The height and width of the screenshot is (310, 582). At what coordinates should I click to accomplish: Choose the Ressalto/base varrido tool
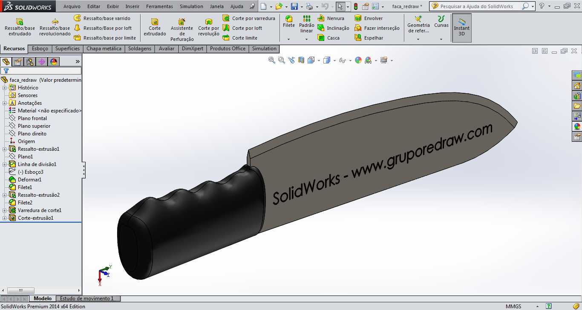(x=102, y=18)
